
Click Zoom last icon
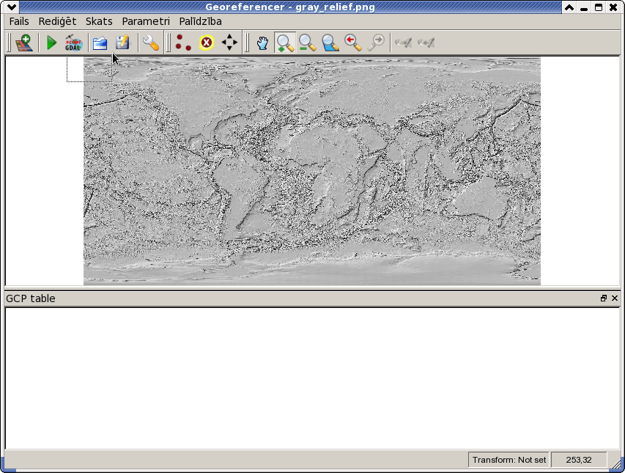pos(353,43)
